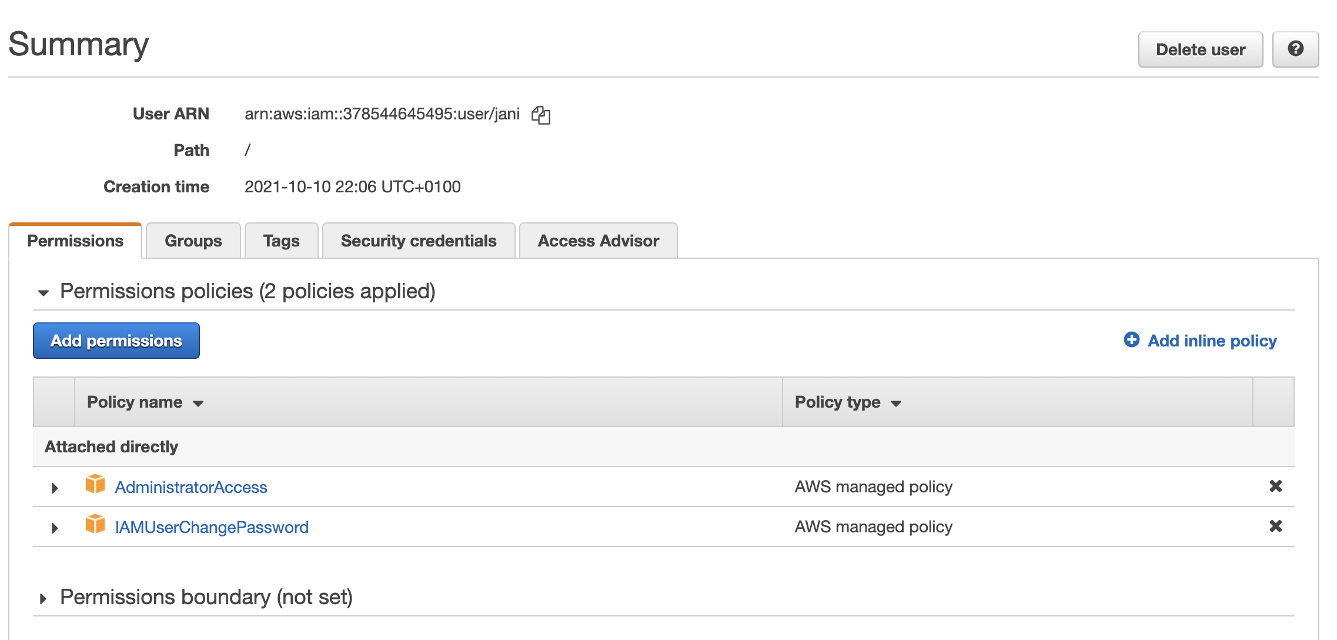Expand the IAMUserChangePassword policy row
The width and height of the screenshot is (1337, 640).
pos(55,528)
